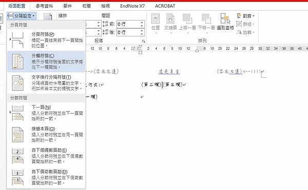308x190 pixels.
Task: Switch to the 版面配置 ribbon tab
Action: [x=17, y=6]
